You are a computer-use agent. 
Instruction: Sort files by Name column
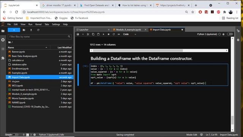[28, 48]
